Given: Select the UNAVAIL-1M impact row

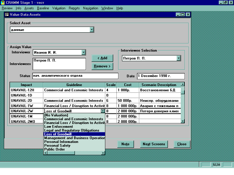Looking at the screenshot, I should [x=27, y=116].
